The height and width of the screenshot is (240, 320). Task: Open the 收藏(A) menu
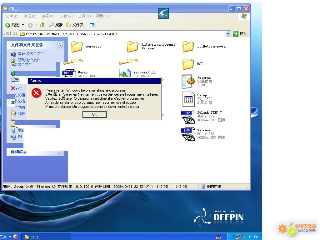[66, 16]
